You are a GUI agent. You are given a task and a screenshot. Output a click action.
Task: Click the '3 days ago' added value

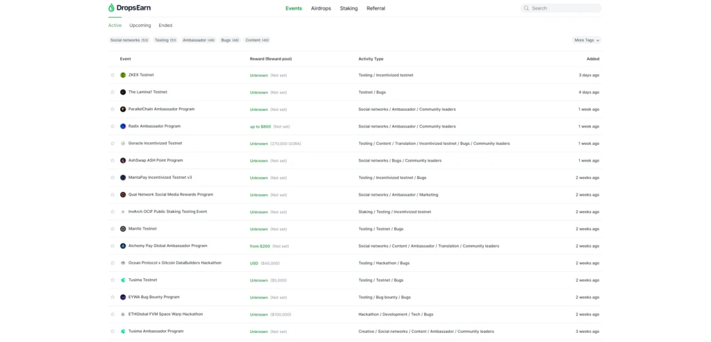589,75
